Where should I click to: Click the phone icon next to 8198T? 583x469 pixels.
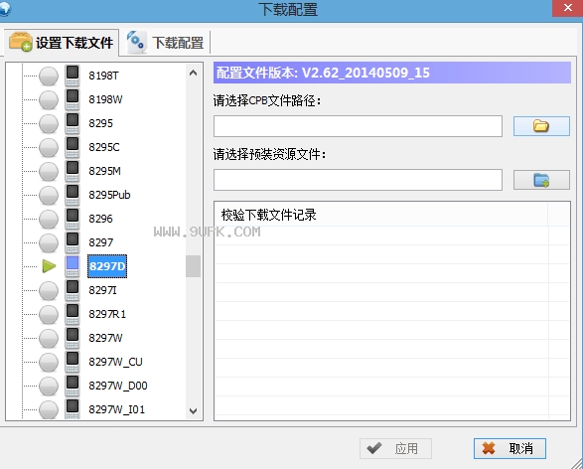click(x=73, y=76)
